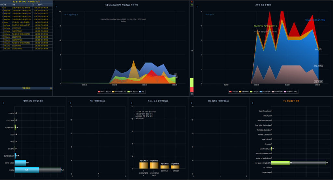The width and height of the screenshot is (333, 180).
Task: Click the Page Splits/sec counter label
Action: [266, 139]
